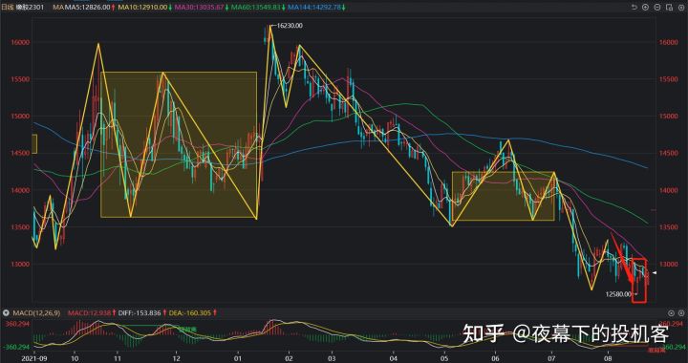
Task: Expand the MACD indicator dropdown arrow
Action: (6, 313)
